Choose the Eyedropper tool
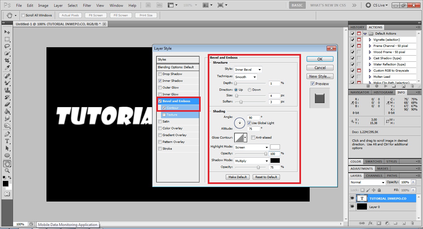Image resolution: width=423 pixels, height=229 pixels. [7, 68]
